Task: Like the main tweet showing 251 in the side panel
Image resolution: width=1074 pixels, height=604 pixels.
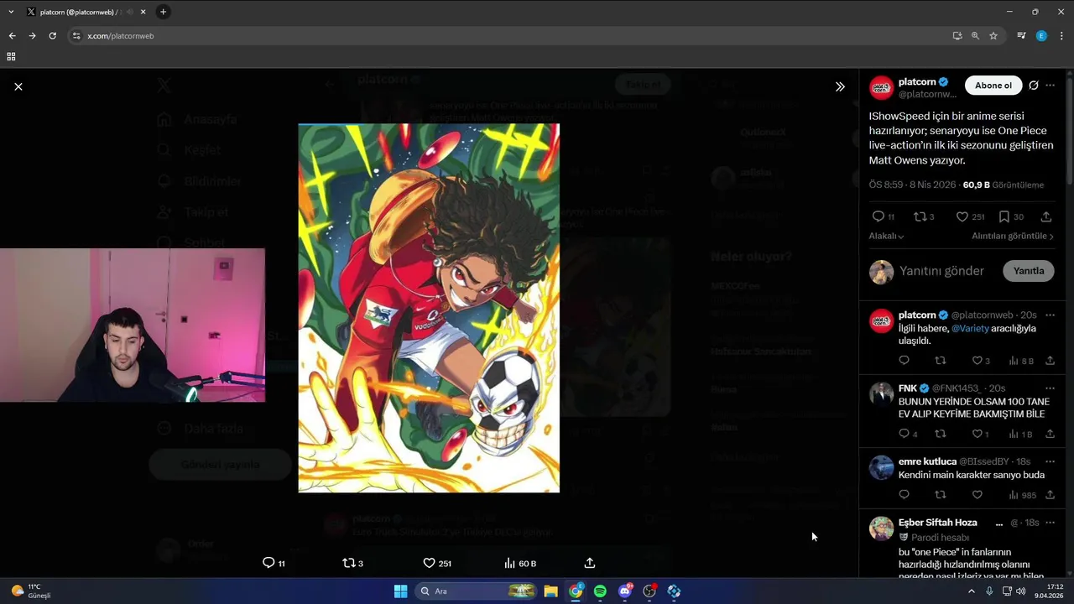Action: pyautogui.click(x=970, y=216)
